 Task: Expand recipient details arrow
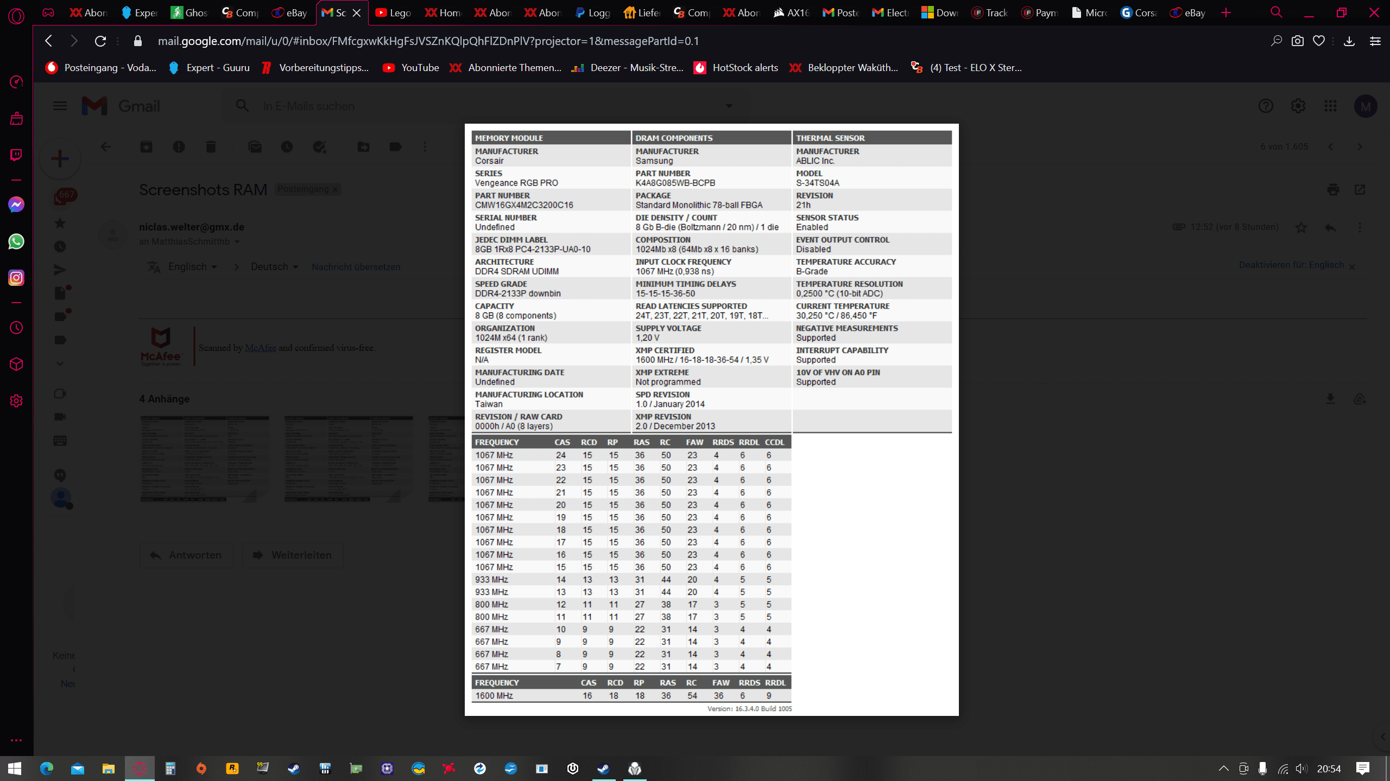click(x=237, y=242)
